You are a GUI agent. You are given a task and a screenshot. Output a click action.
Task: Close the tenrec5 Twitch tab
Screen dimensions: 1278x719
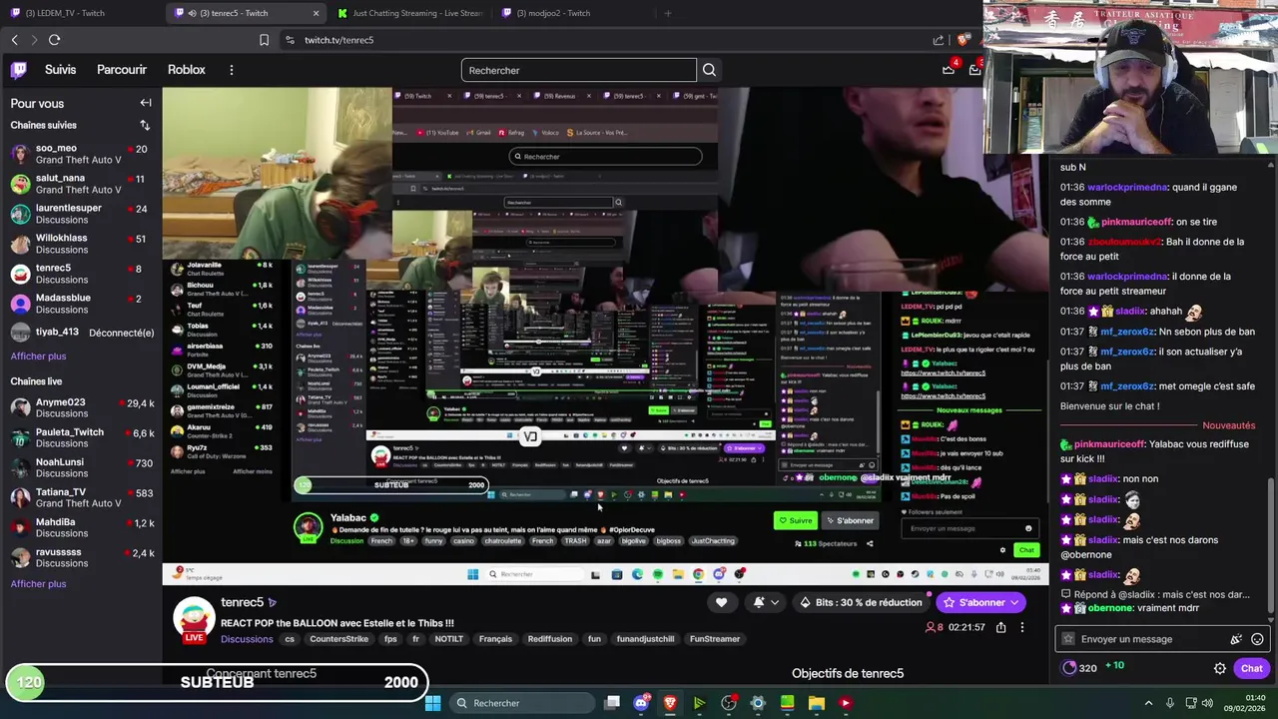click(x=317, y=13)
